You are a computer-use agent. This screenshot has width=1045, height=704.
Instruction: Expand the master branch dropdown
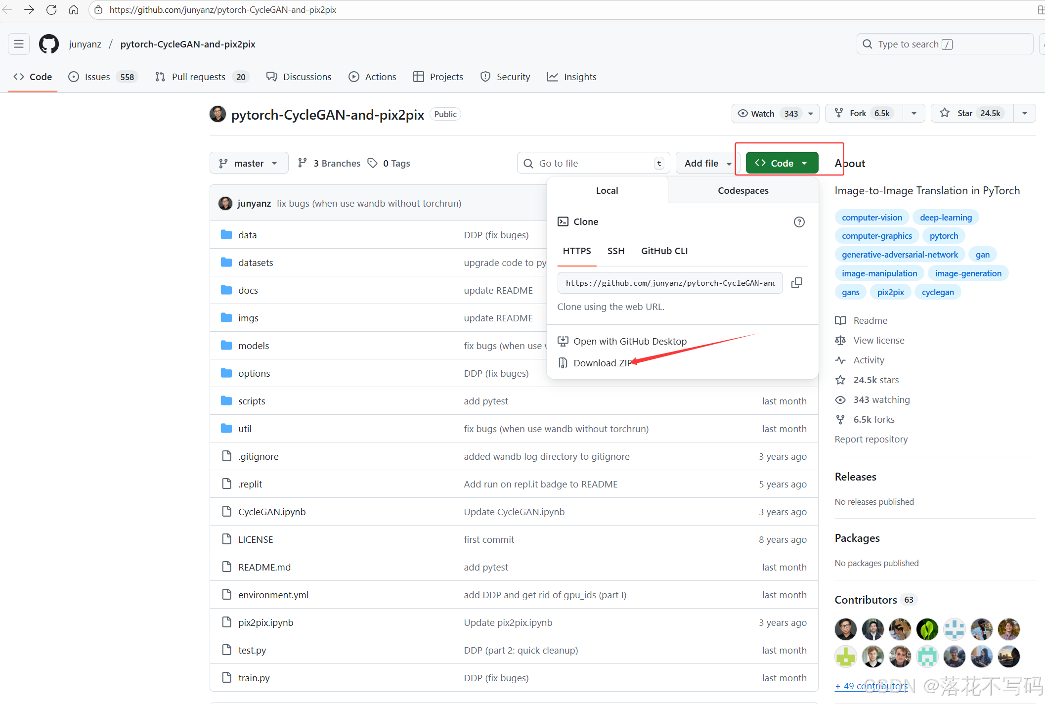click(x=249, y=163)
